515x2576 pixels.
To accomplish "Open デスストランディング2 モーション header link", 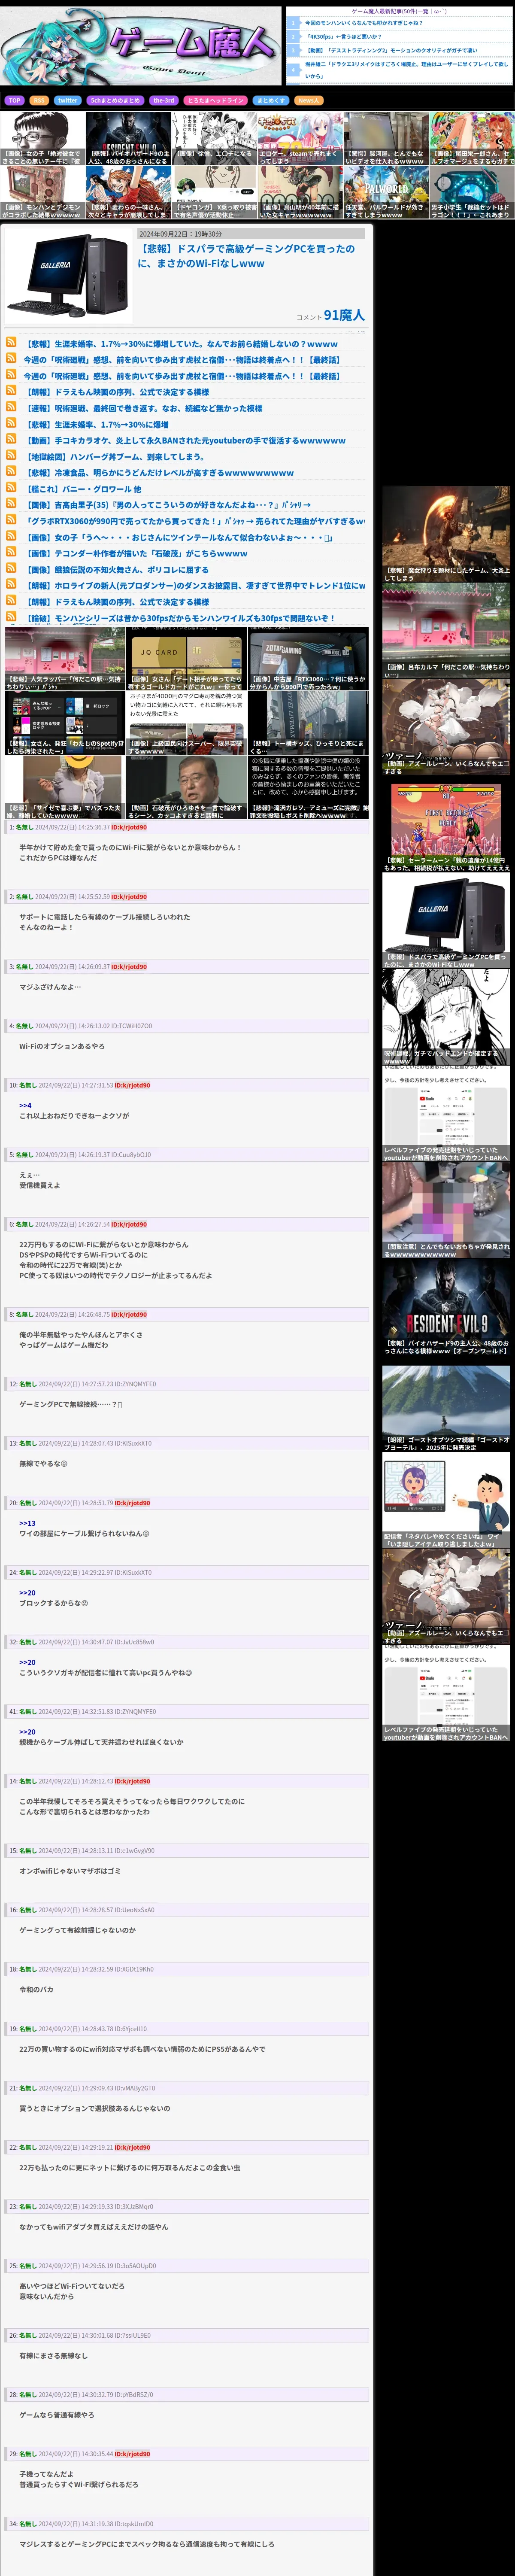I will tap(391, 50).
